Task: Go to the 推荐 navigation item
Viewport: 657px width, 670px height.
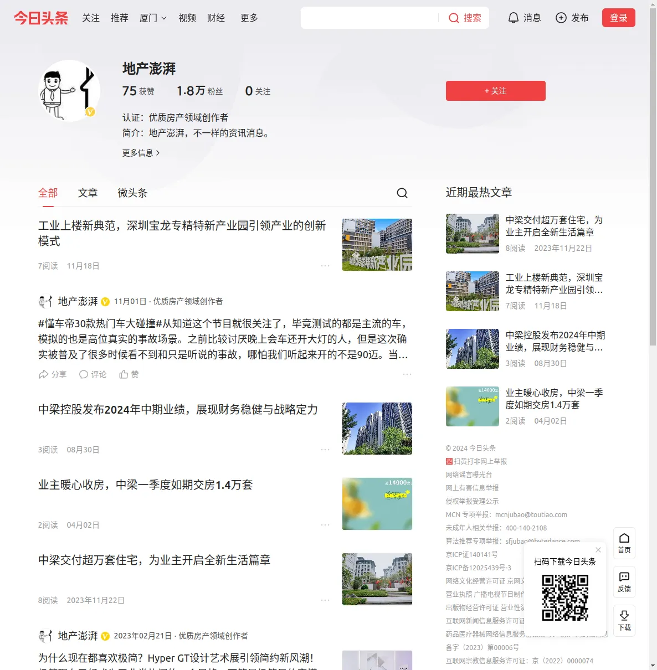Action: pos(120,18)
